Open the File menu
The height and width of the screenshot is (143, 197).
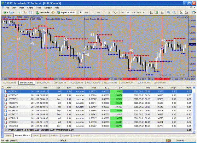point(7,8)
